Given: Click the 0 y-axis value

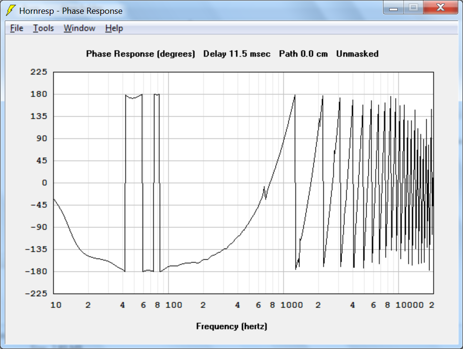Looking at the screenshot, I should 44,183.
